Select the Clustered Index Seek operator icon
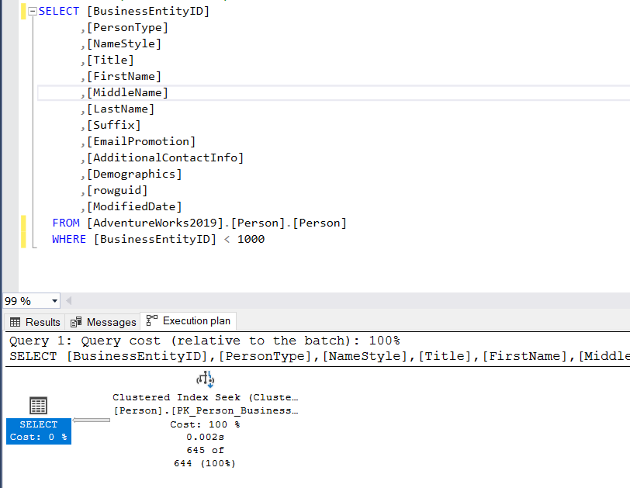This screenshot has width=630, height=488. 206,379
